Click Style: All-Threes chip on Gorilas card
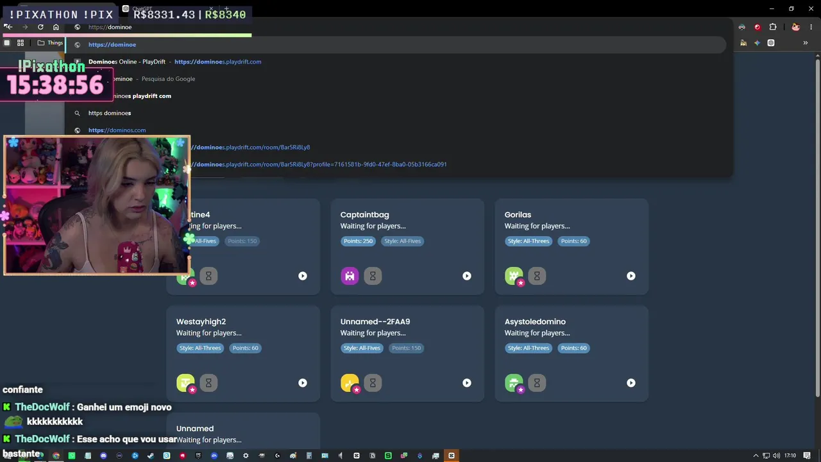Image resolution: width=821 pixels, height=462 pixels. coord(529,241)
